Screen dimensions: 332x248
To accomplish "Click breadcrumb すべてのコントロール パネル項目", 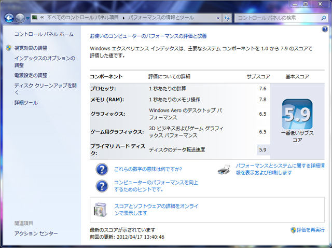I will (83, 18).
